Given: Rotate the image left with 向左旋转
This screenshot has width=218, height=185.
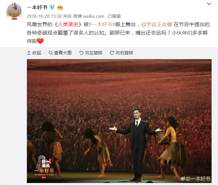Looking at the screenshot, I should click(91, 53).
